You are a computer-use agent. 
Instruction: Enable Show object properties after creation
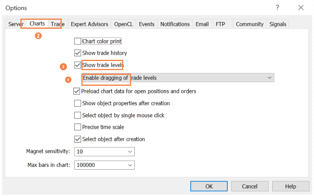tap(78, 104)
